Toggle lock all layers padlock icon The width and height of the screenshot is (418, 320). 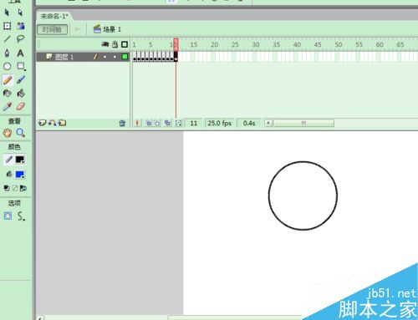point(115,44)
